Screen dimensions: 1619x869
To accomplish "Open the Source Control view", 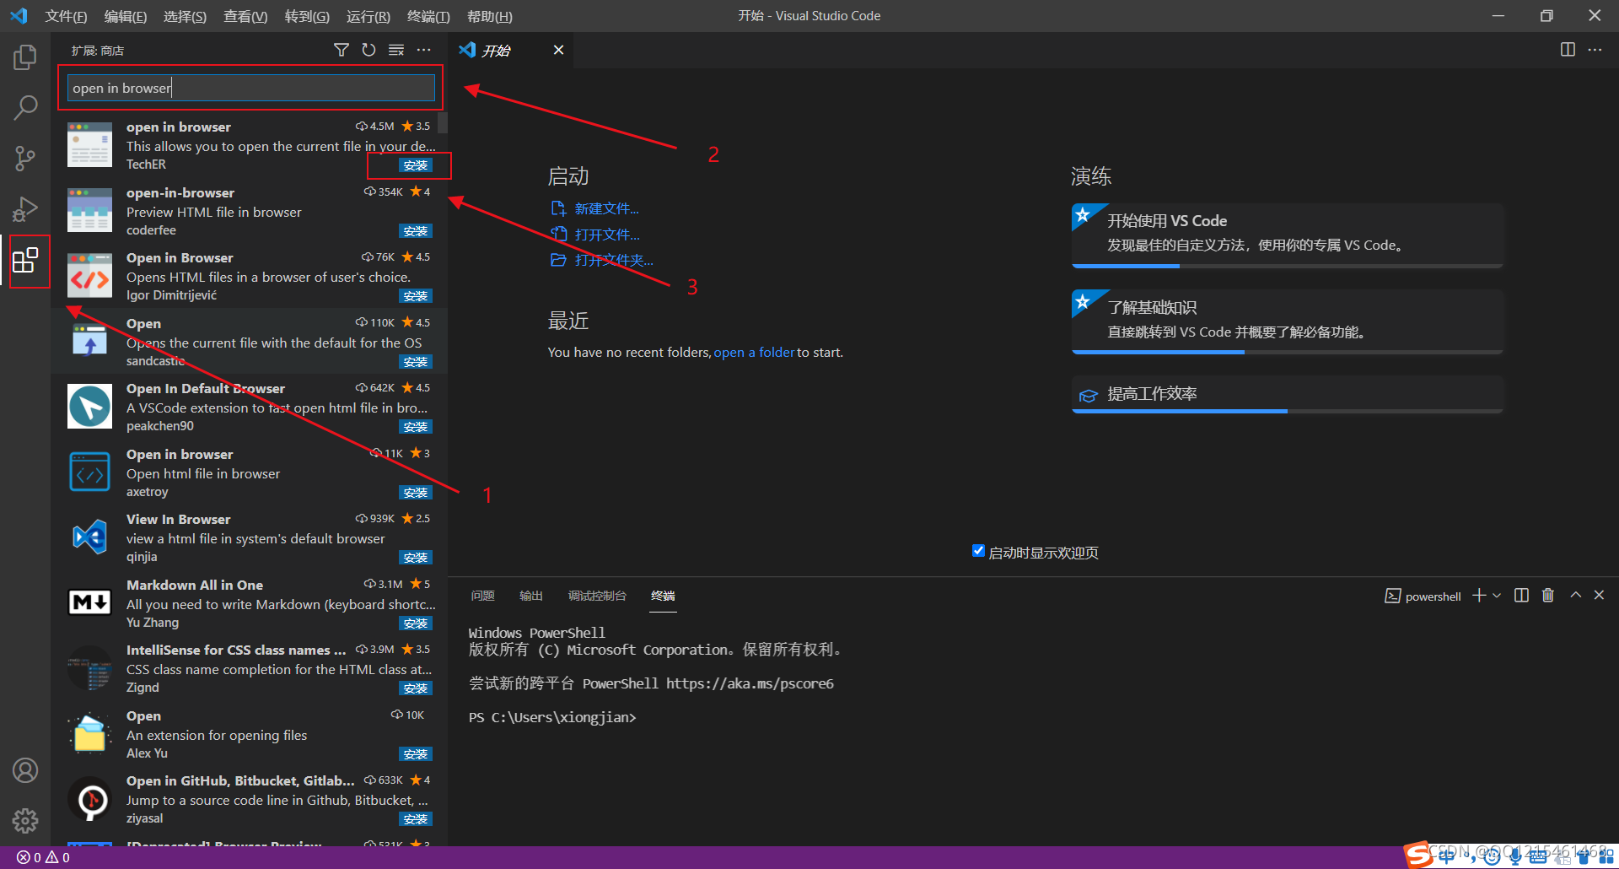I will (x=25, y=158).
